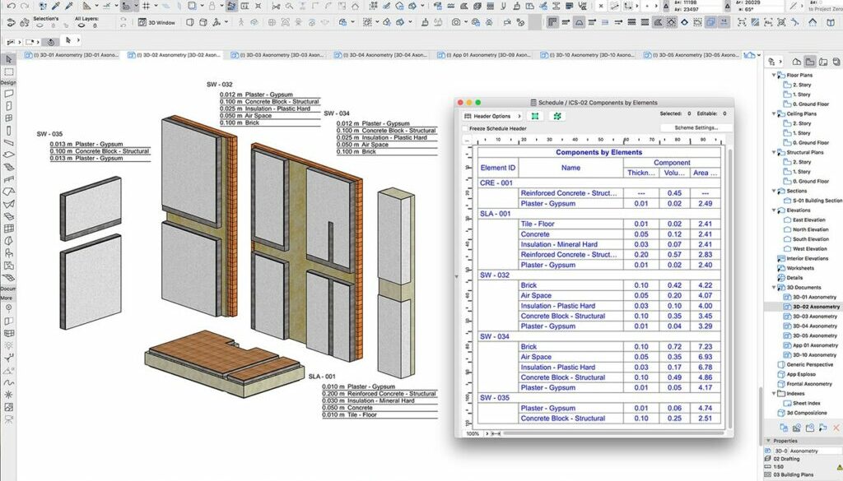Click first green select-in-plan icon in Schedule
The image size is (843, 481).
[x=535, y=116]
